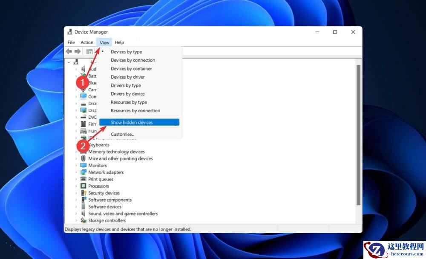Viewport: 426px width, 259px height.
Task: Select the Security devices icon
Action: coord(83,193)
